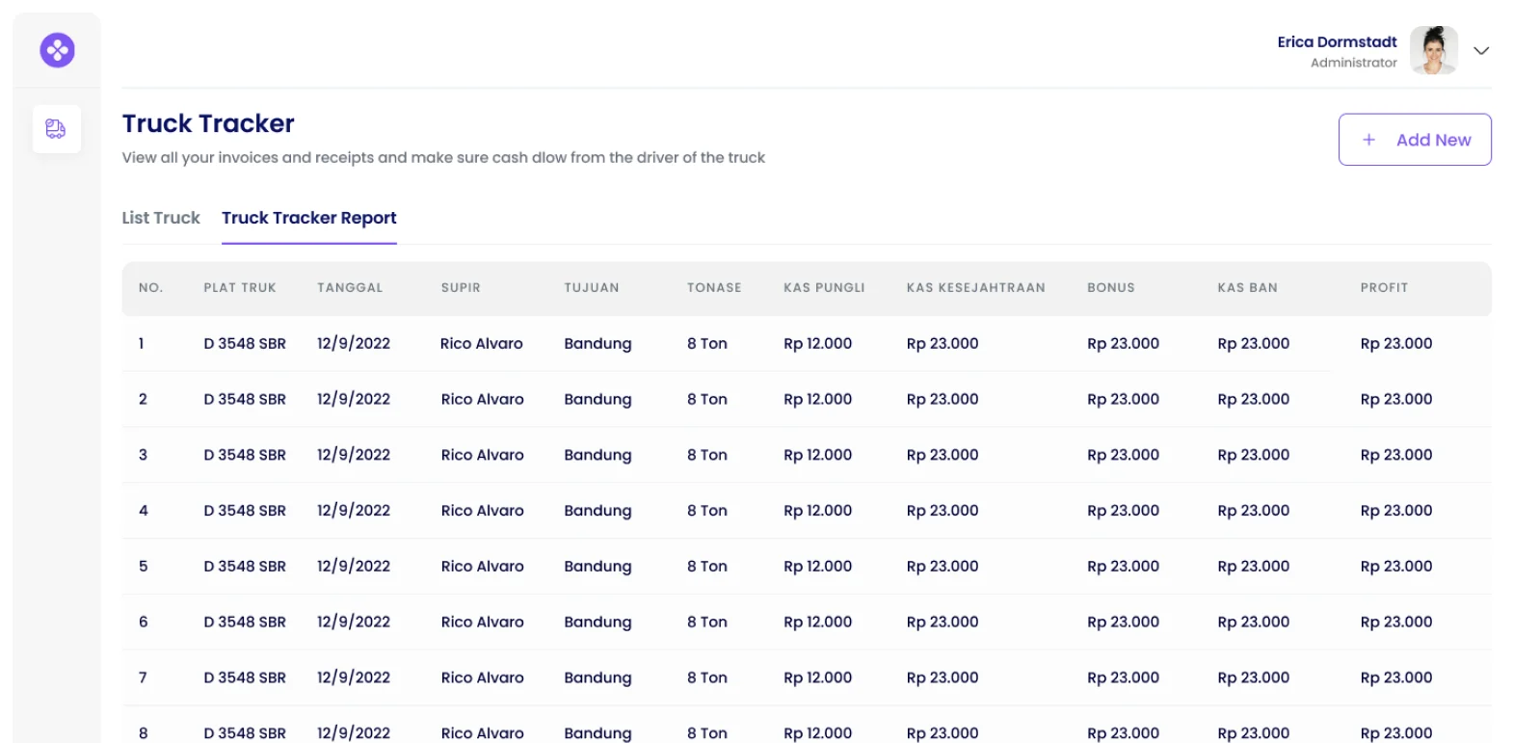
Task: Click the KAS KESEJAHTRAAN column header
Action: (x=975, y=288)
